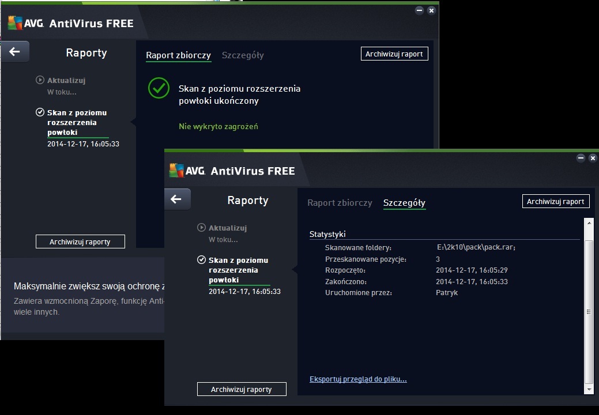This screenshot has height=415, width=599.
Task: Click checkmark icon beside scan report, front window
Action: click(x=201, y=260)
